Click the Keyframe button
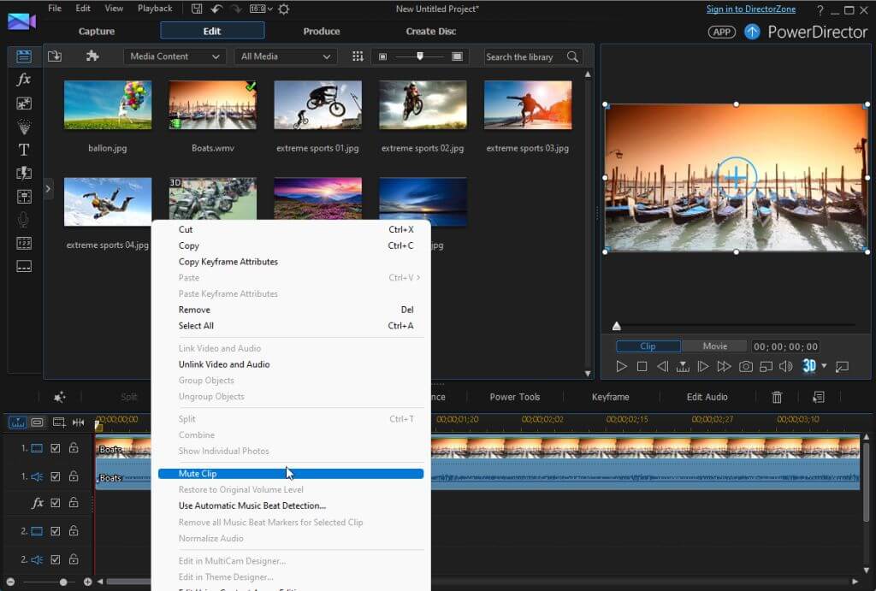This screenshot has width=876, height=591. [x=610, y=397]
